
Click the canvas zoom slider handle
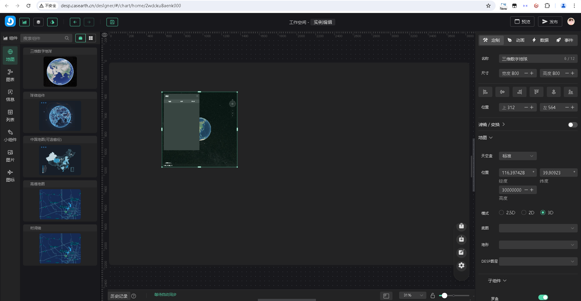tap(444, 296)
